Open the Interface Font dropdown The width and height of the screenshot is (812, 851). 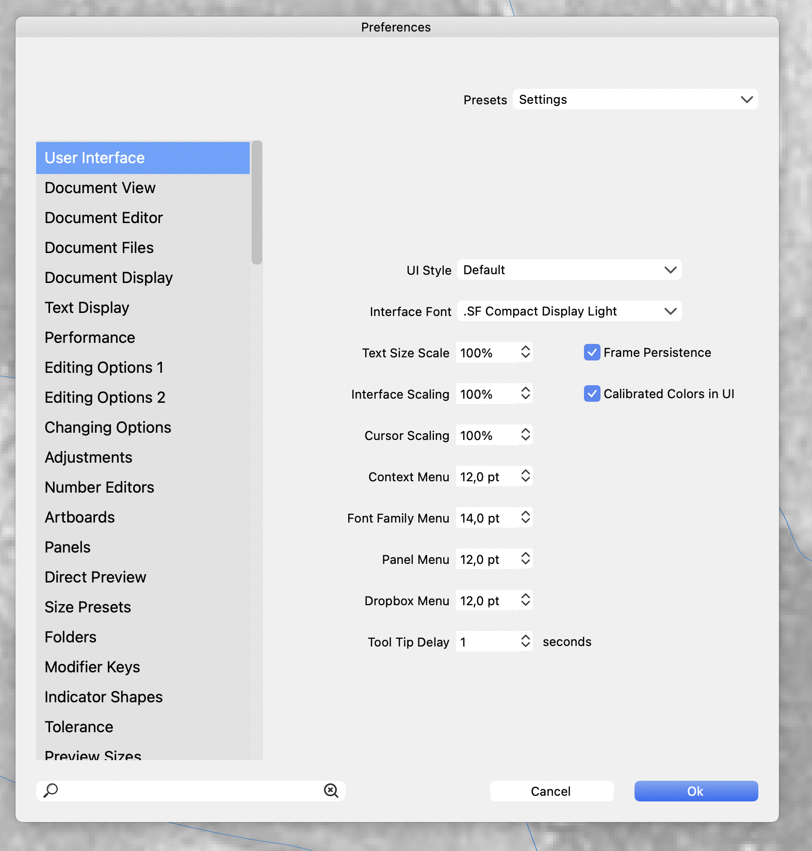569,311
